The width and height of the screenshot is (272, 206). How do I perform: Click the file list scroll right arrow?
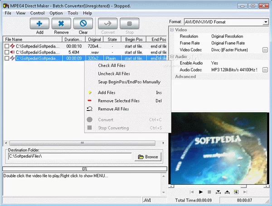click(x=163, y=143)
